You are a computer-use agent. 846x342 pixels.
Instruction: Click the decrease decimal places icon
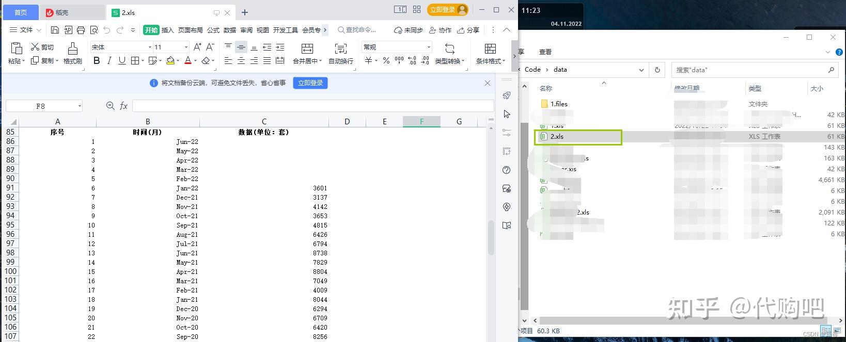pyautogui.click(x=425, y=61)
